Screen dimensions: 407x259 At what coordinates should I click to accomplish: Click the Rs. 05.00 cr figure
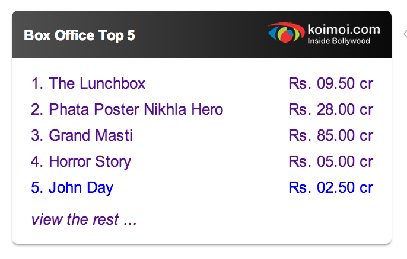(x=330, y=161)
